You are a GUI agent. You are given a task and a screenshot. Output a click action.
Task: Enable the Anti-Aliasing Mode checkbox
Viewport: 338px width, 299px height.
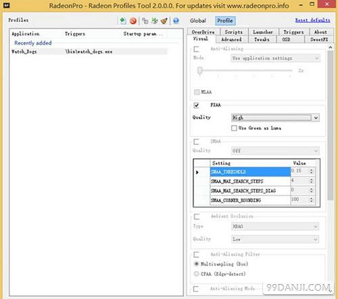click(196, 289)
